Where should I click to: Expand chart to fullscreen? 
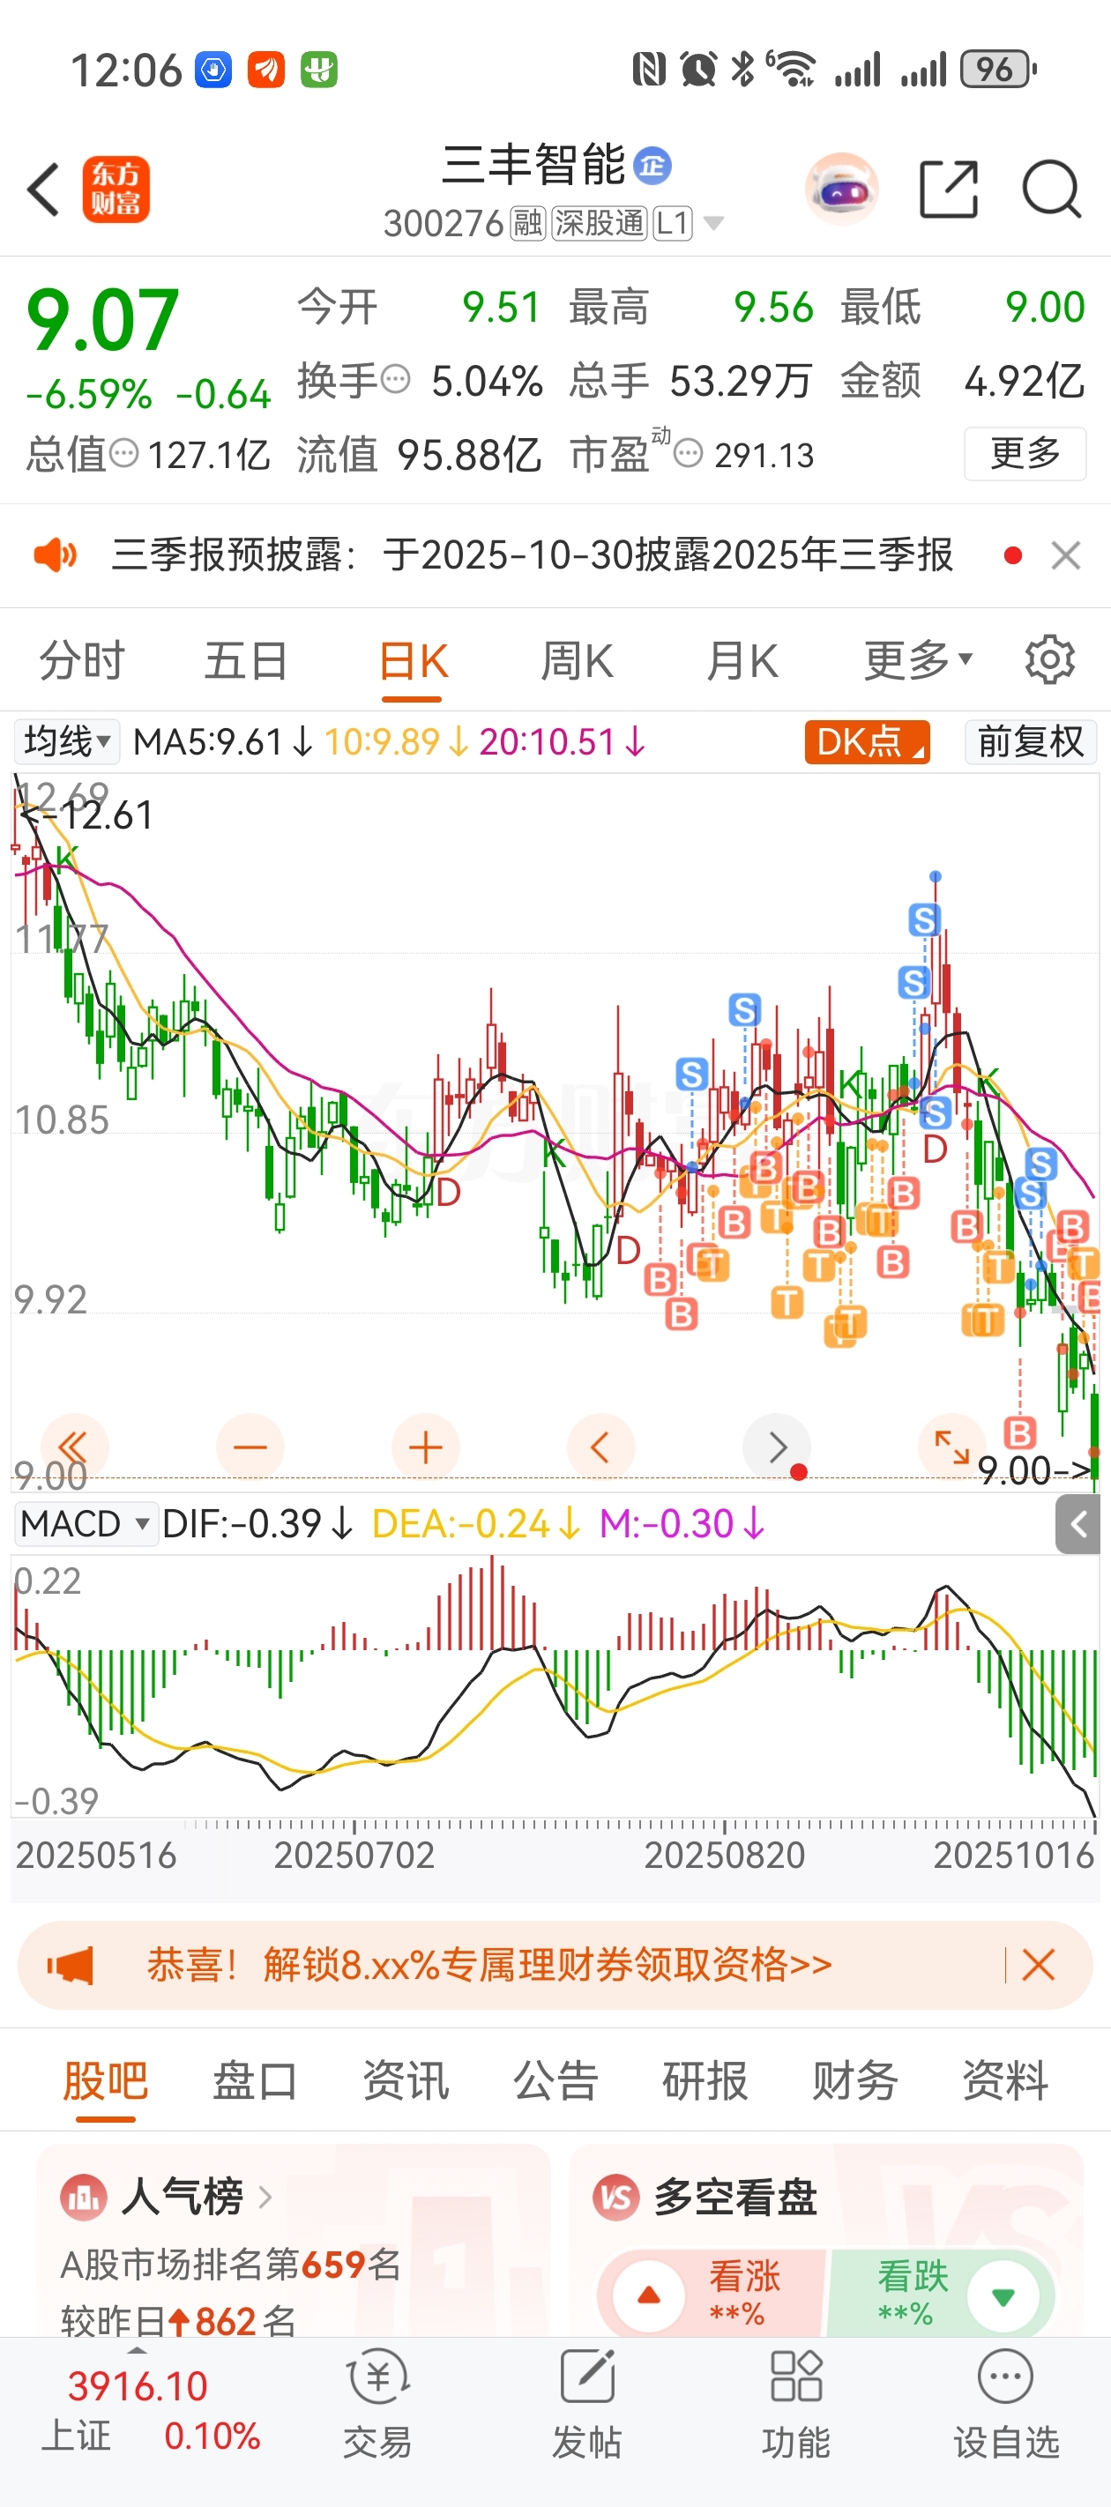[951, 1447]
